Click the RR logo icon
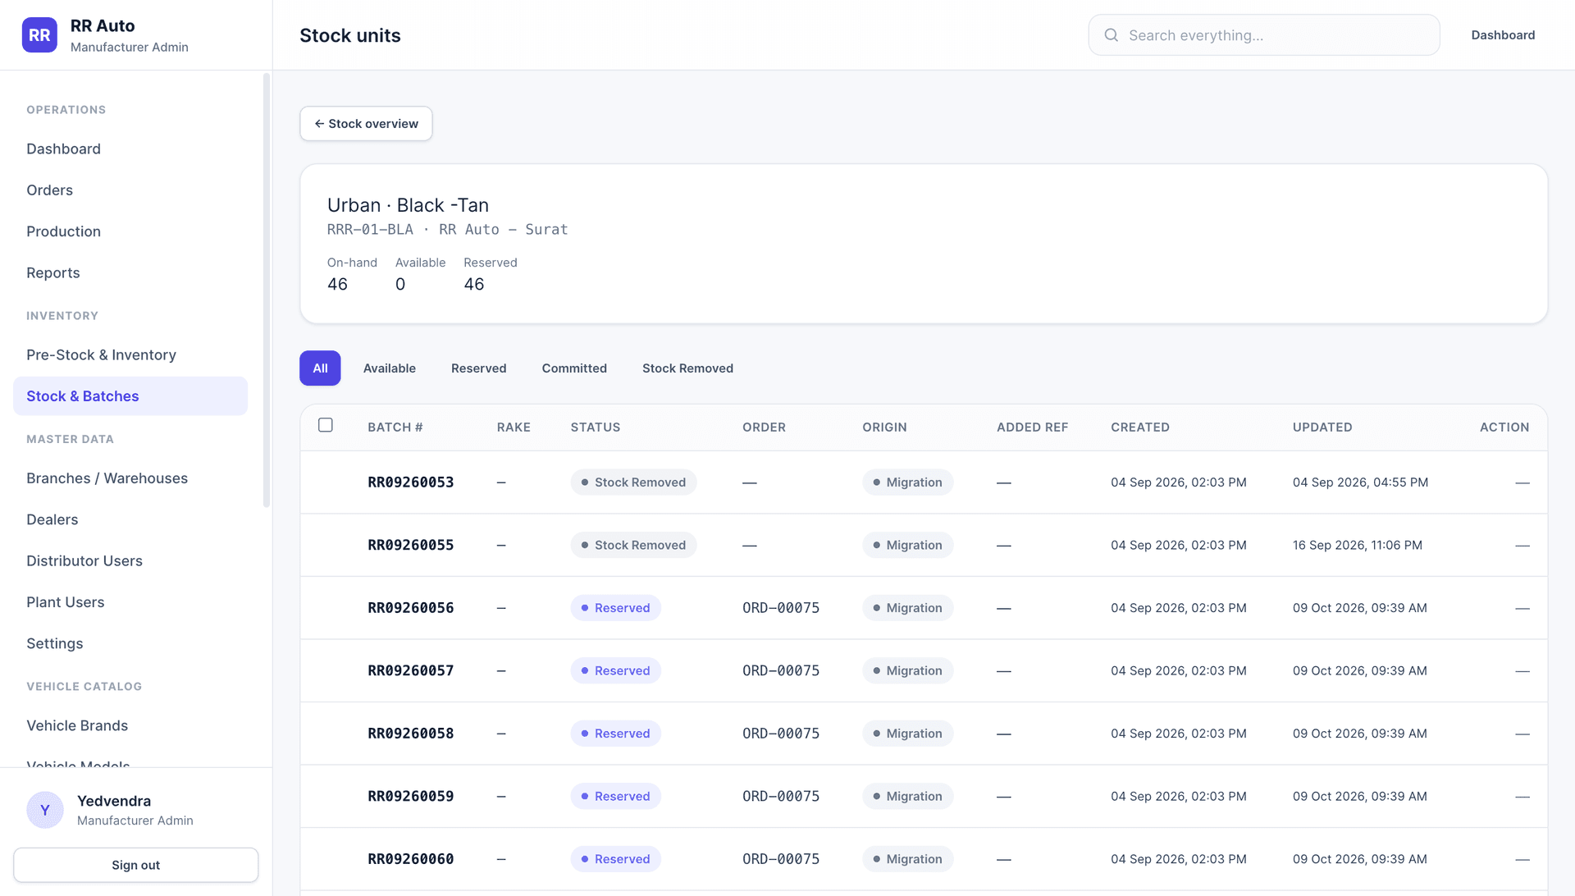1575x896 pixels. pyautogui.click(x=39, y=35)
